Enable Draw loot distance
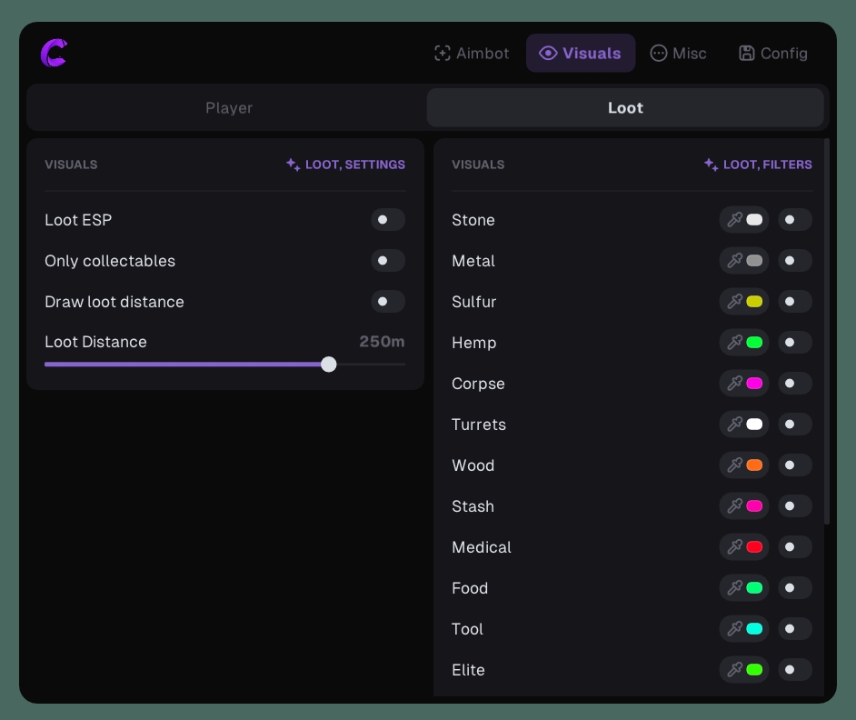The width and height of the screenshot is (856, 720). (x=388, y=301)
